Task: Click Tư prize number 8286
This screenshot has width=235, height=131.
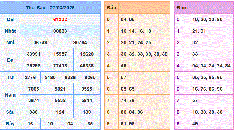Action: (70, 77)
